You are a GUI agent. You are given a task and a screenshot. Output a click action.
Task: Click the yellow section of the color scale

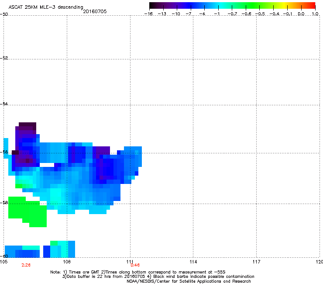click(x=285, y=6)
